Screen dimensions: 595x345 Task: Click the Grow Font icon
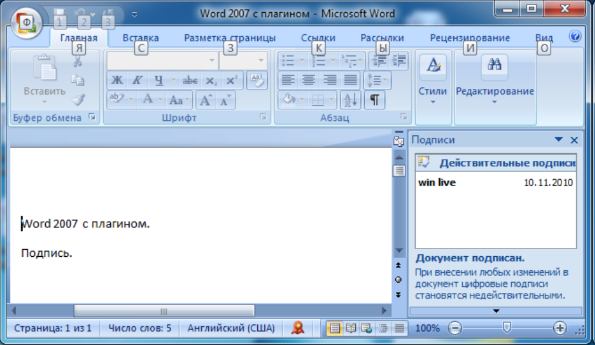[x=205, y=100]
